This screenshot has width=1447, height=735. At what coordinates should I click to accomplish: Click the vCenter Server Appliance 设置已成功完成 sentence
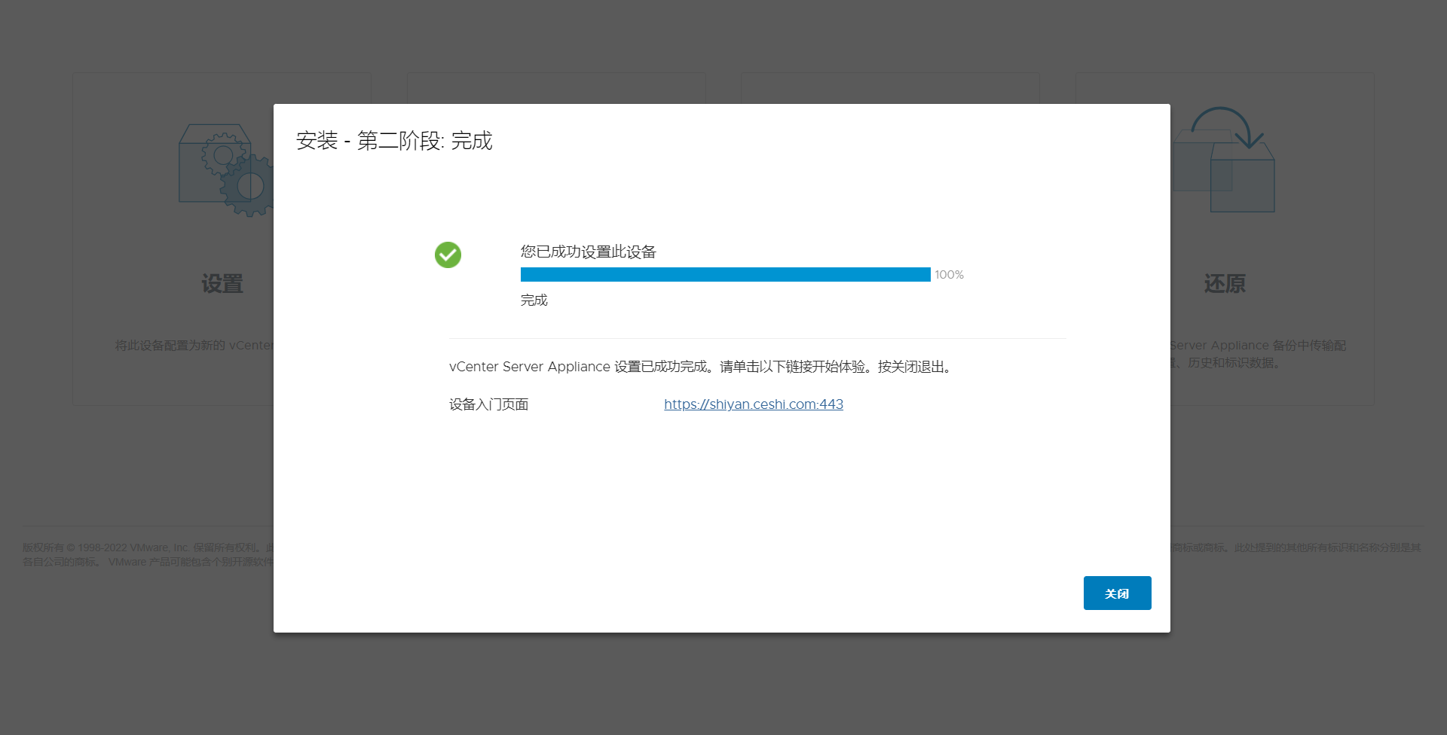click(702, 367)
